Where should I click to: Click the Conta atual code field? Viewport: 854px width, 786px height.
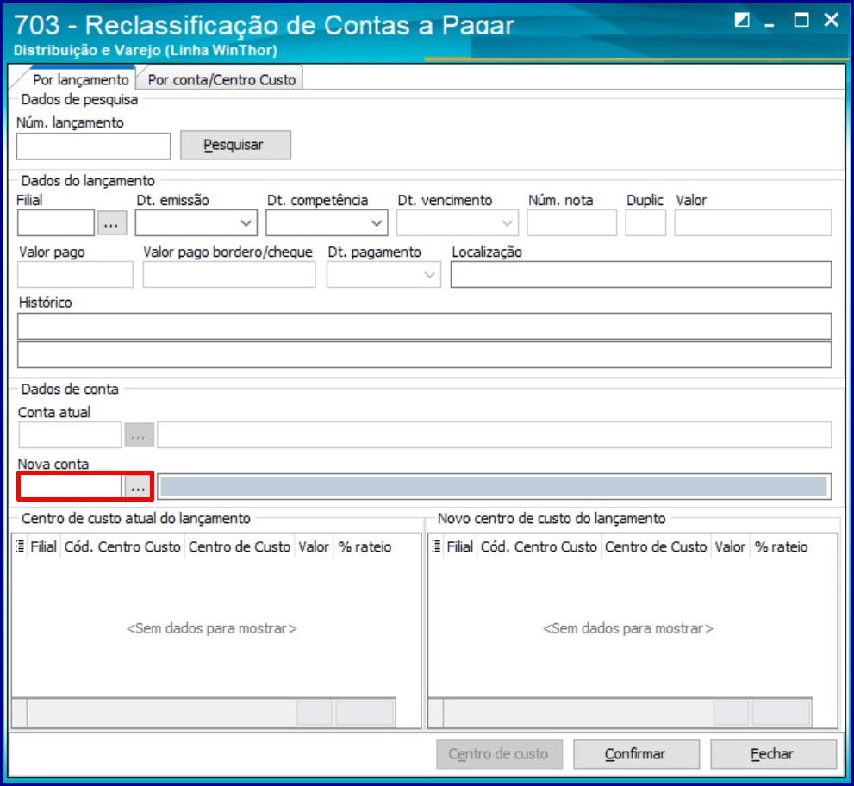pyautogui.click(x=70, y=434)
